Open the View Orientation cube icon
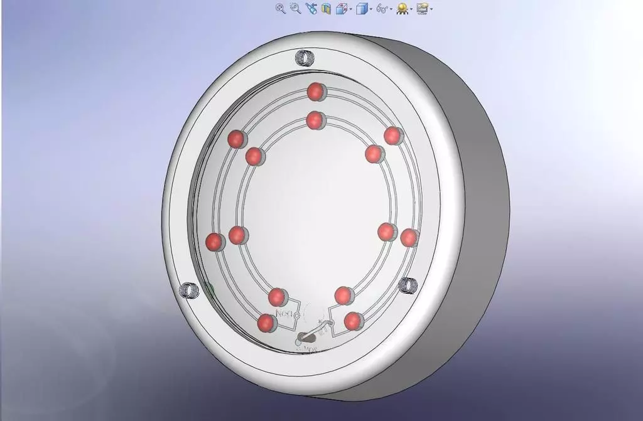 (x=341, y=9)
